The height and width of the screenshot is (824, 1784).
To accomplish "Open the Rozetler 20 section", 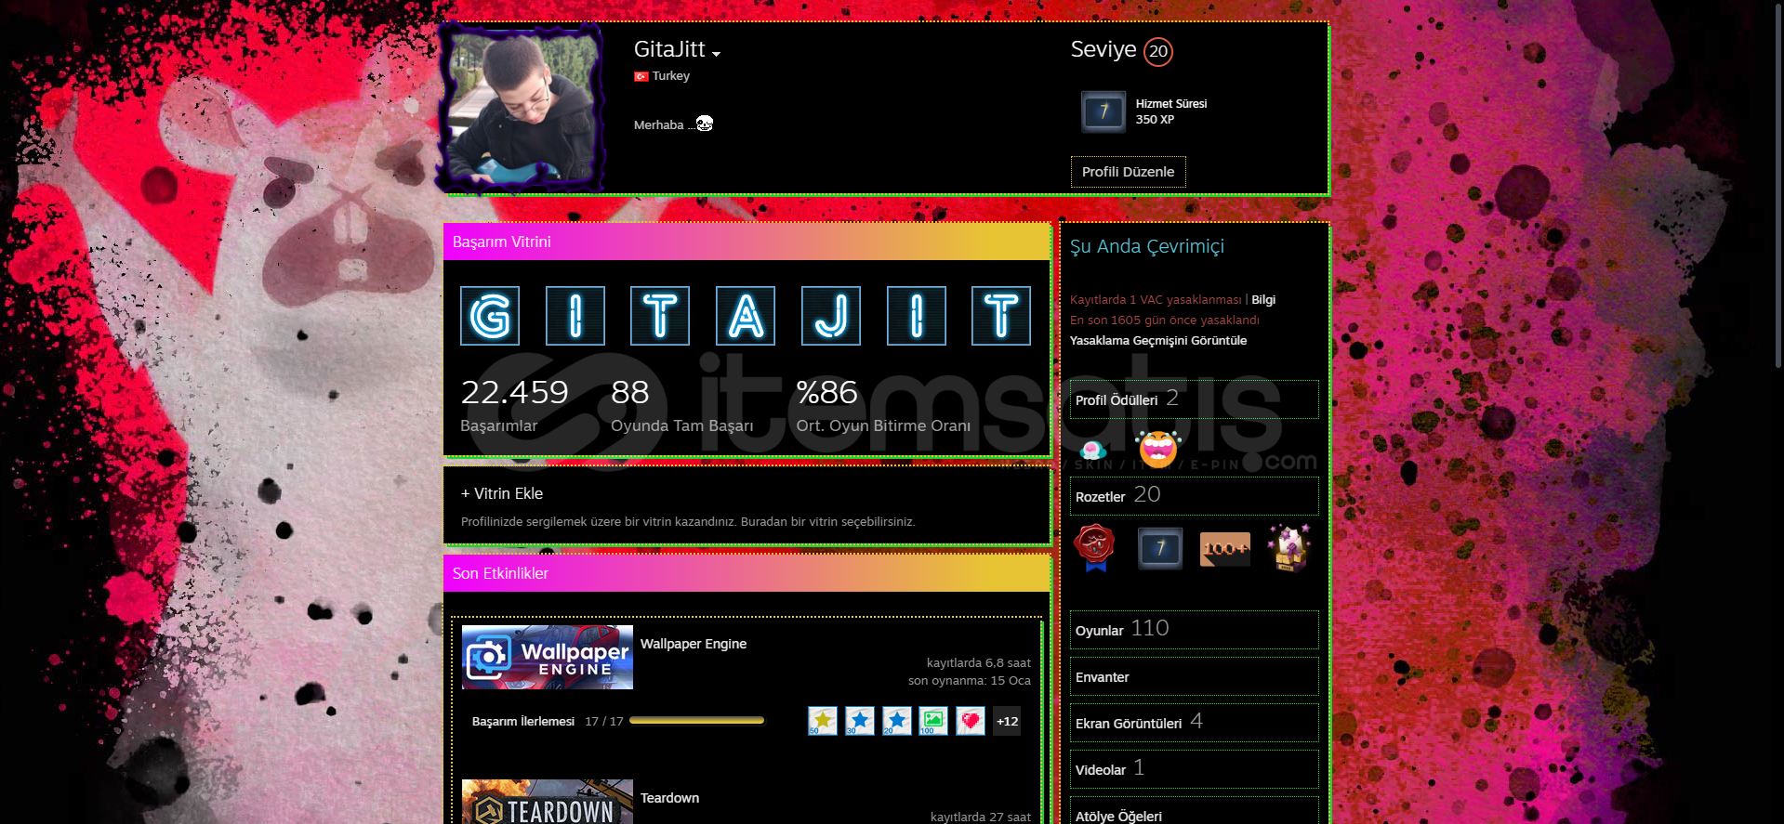I will click(1194, 496).
